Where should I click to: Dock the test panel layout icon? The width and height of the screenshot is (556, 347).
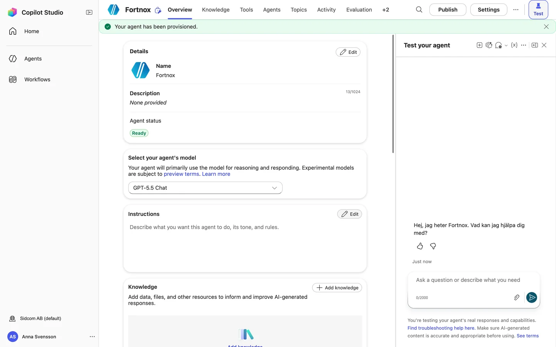coord(535,45)
